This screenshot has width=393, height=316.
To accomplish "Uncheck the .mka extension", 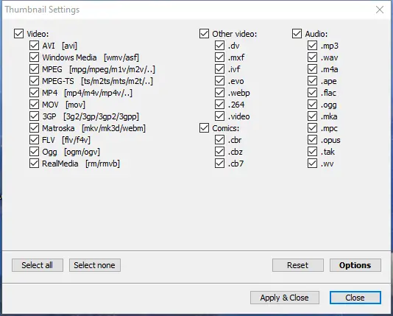I will coord(312,116).
